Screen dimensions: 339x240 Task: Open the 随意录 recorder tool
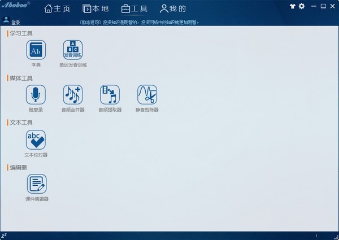tap(36, 94)
